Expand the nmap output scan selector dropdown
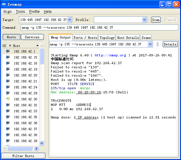181x160 pixels. (x=150, y=44)
